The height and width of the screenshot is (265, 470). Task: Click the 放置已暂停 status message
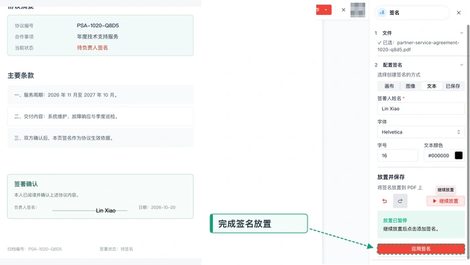pyautogui.click(x=421, y=225)
